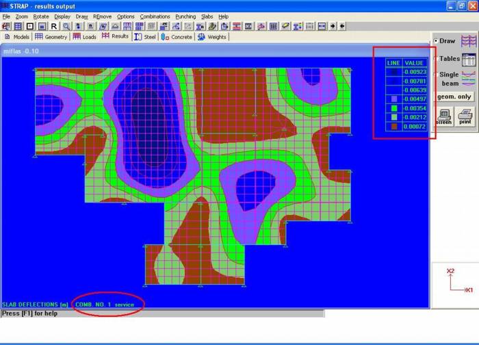479x345 pixels.
Task: Open the Zoom menu
Action: tap(22, 16)
